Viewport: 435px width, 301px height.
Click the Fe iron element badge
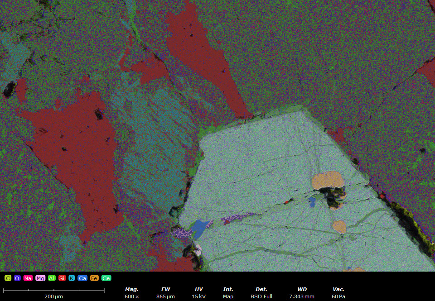pyautogui.click(x=94, y=278)
